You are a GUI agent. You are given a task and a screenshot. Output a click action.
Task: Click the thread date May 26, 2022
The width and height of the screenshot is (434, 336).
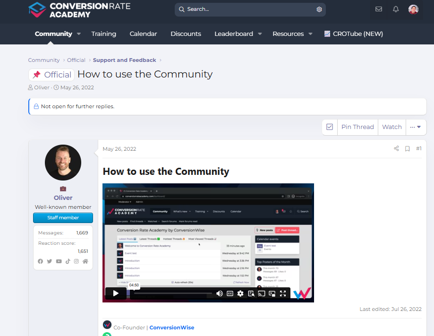point(77,87)
